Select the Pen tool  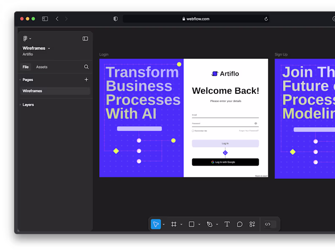[209, 224]
